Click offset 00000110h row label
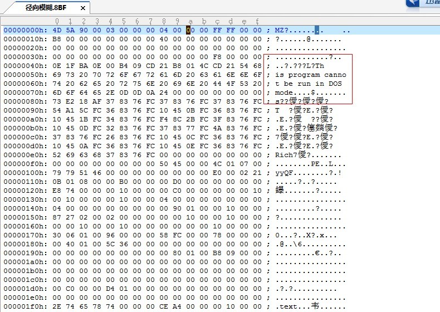This screenshot has height=312, width=440. pos(26,182)
